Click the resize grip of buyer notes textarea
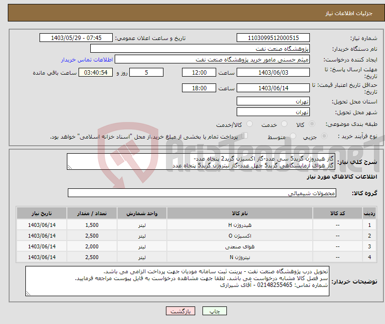 pos(28,293)
